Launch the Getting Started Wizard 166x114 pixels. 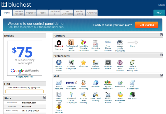(x=59, y=65)
